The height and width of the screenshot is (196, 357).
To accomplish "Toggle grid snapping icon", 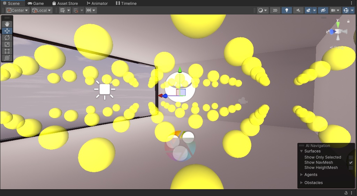I will [x=76, y=10].
